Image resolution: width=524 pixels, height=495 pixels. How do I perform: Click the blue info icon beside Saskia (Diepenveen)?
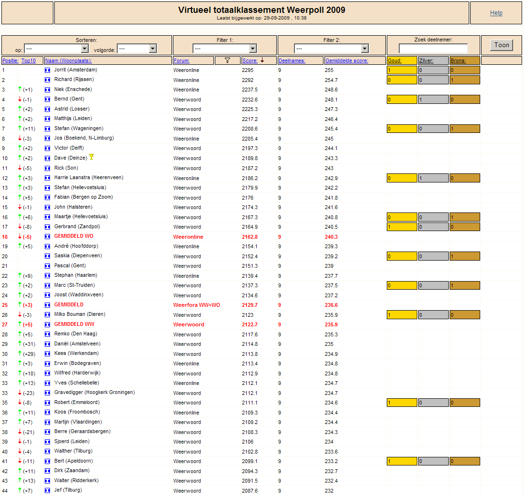point(48,256)
